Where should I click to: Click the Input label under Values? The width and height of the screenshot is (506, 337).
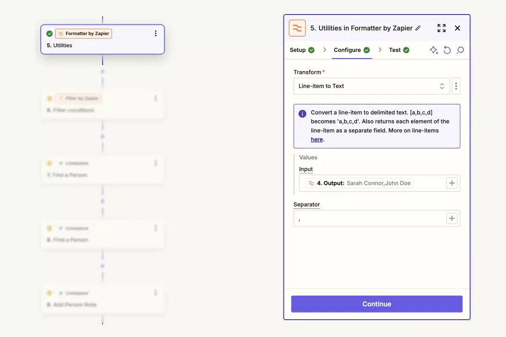pos(306,169)
